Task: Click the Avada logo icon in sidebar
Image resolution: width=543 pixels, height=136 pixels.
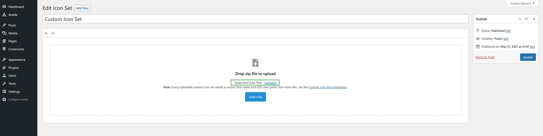Action: coord(4,15)
